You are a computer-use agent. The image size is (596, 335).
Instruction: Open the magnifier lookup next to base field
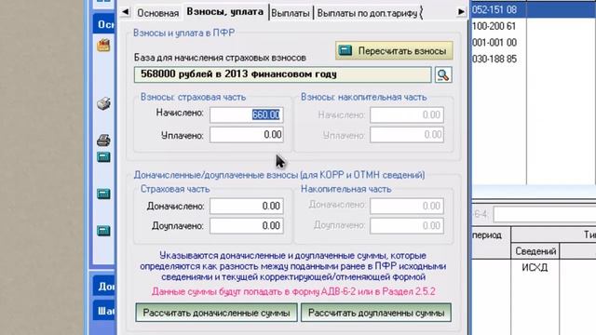tap(443, 74)
